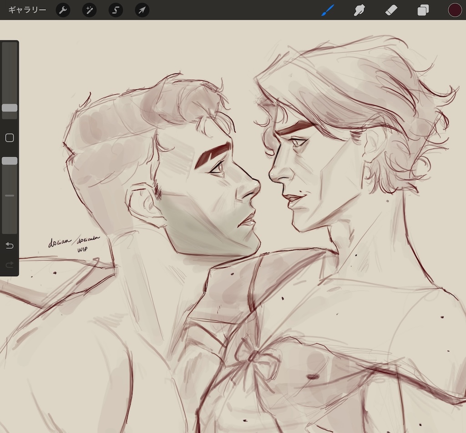466x433 pixels.
Task: Undo the last stroke
Action: (10, 246)
